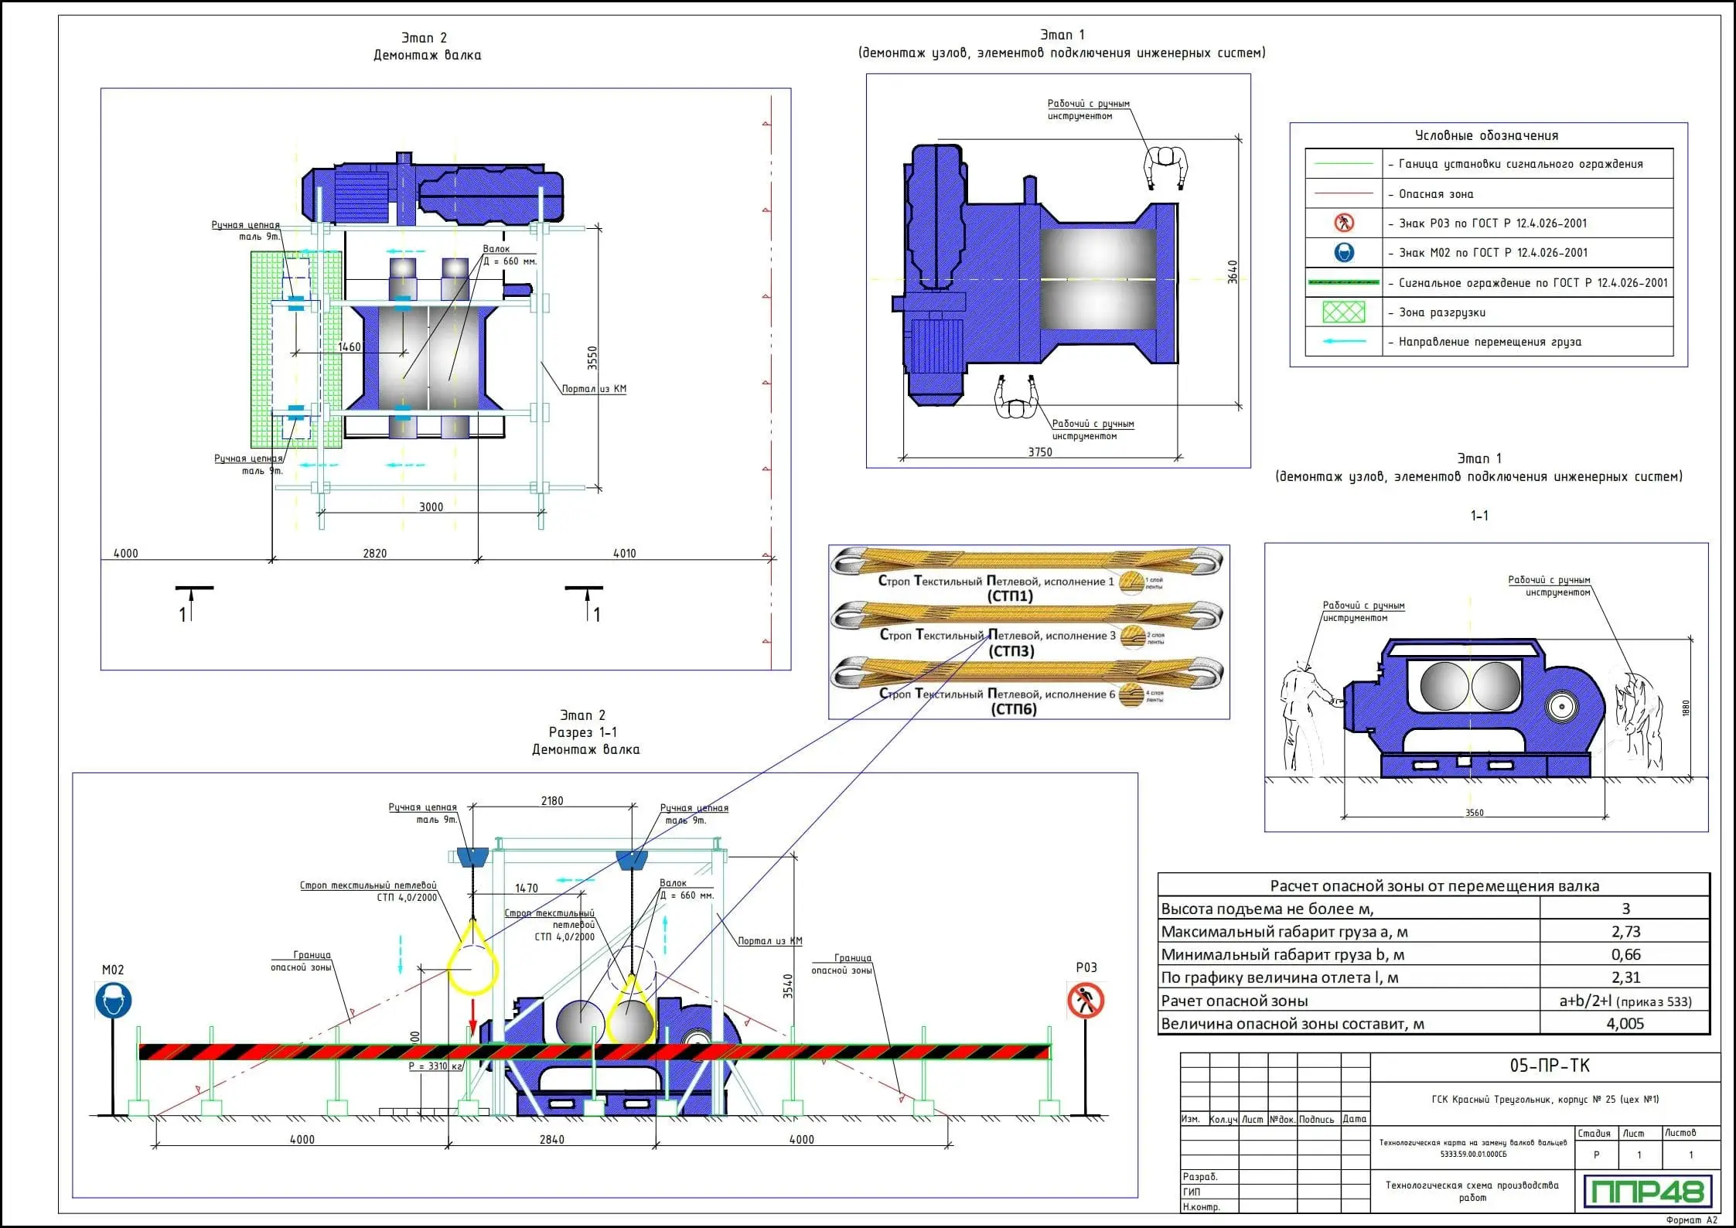Click the danger zone value 4,005 cell
This screenshot has height=1228, width=1736.
[x=1625, y=1023]
